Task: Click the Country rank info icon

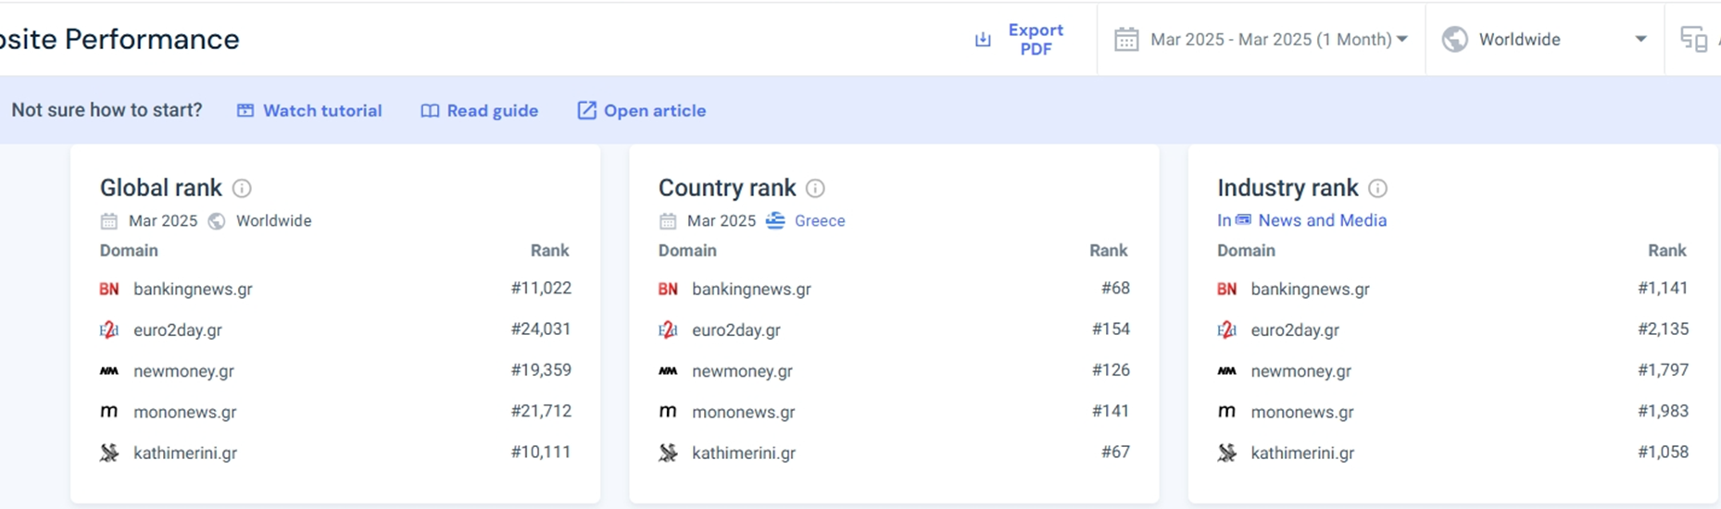Action: [815, 189]
